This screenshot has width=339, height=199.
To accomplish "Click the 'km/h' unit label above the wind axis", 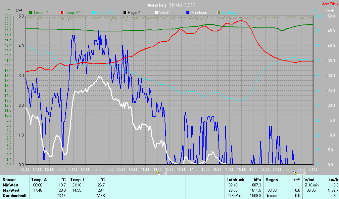I will tap(330, 11).
